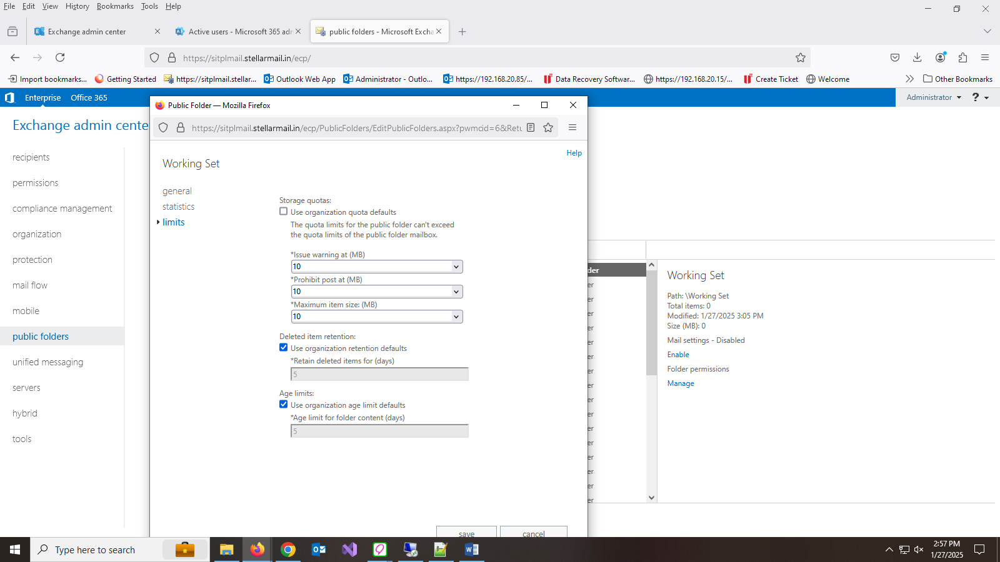Select the statistics section

178,207
